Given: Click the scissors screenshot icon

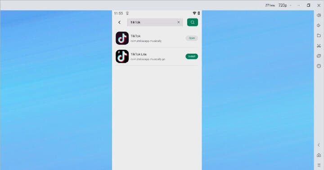Looking at the screenshot, I should click(319, 46).
